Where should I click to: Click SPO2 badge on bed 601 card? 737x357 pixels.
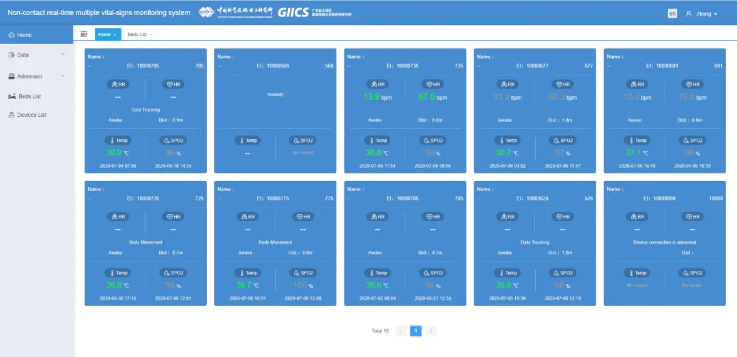point(693,140)
